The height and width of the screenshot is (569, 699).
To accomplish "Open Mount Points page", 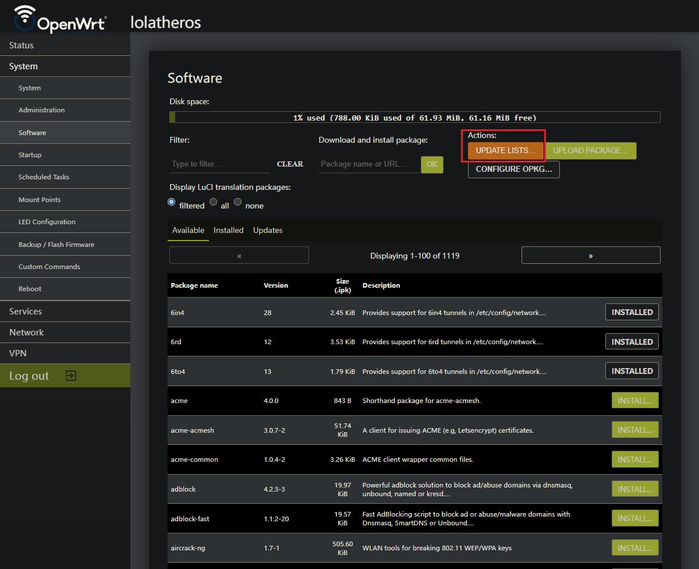I will [x=65, y=200].
